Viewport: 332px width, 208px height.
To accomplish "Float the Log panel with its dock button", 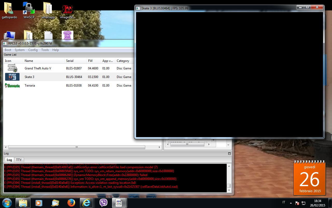I will click(229, 153).
